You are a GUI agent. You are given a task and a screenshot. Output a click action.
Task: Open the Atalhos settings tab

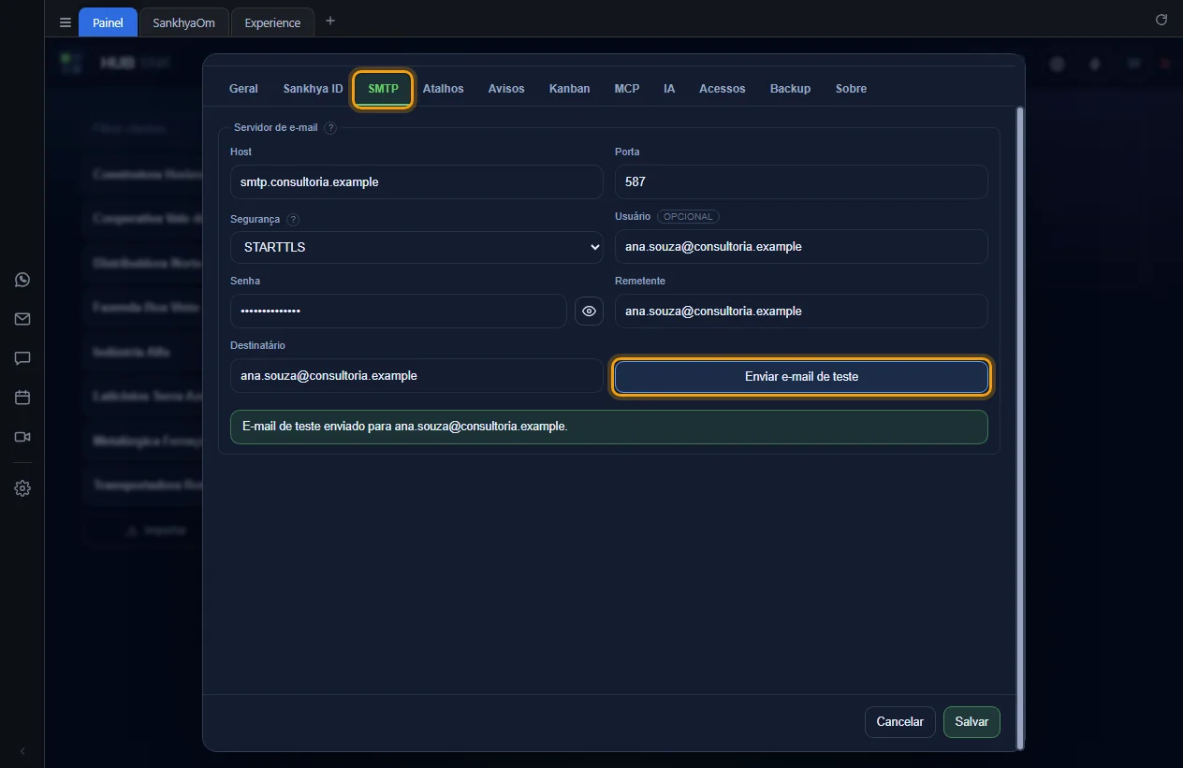coord(443,89)
